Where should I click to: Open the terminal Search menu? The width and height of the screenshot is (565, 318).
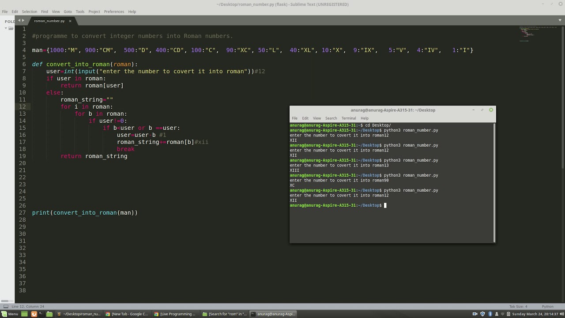[331, 118]
